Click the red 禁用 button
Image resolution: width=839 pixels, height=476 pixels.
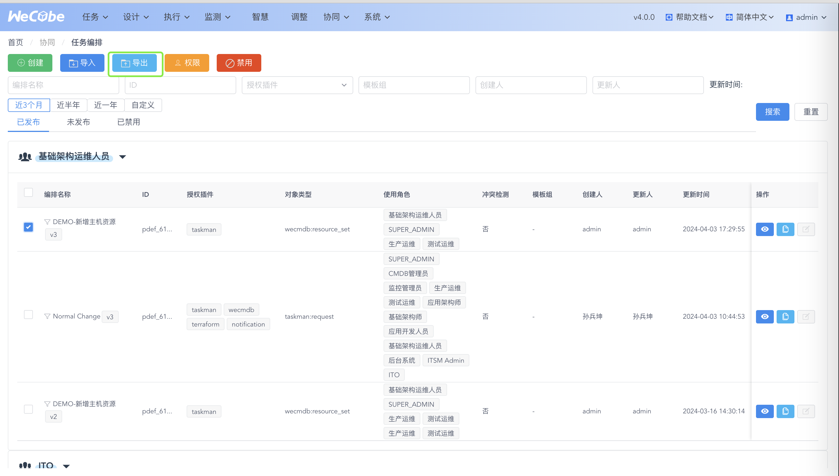pyautogui.click(x=239, y=63)
